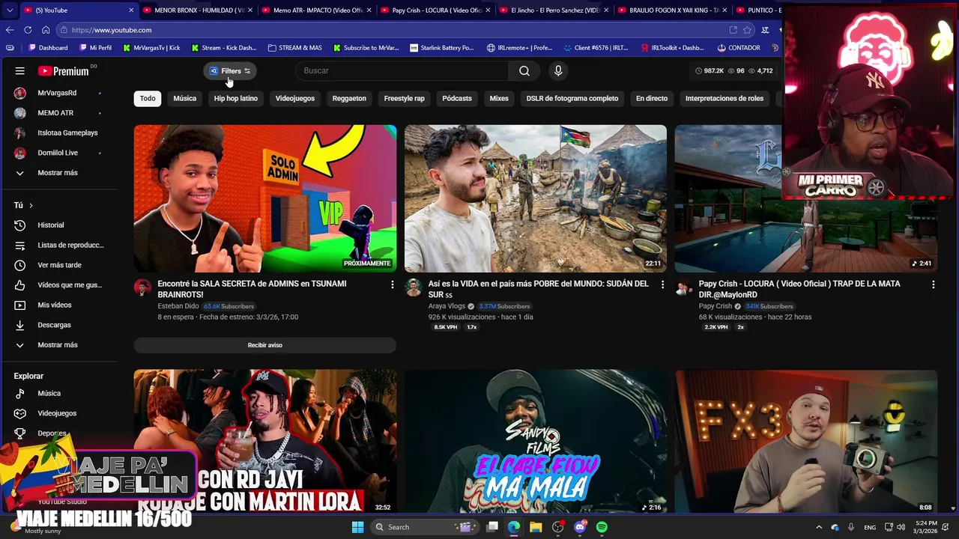Open the YouTube hamburger guide menu
959x539 pixels.
point(20,70)
